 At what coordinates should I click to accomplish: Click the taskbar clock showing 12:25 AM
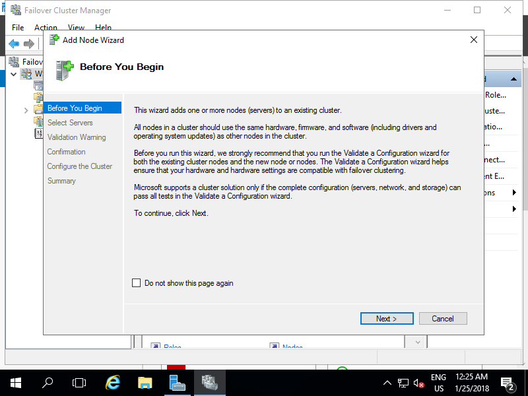pyautogui.click(x=472, y=383)
